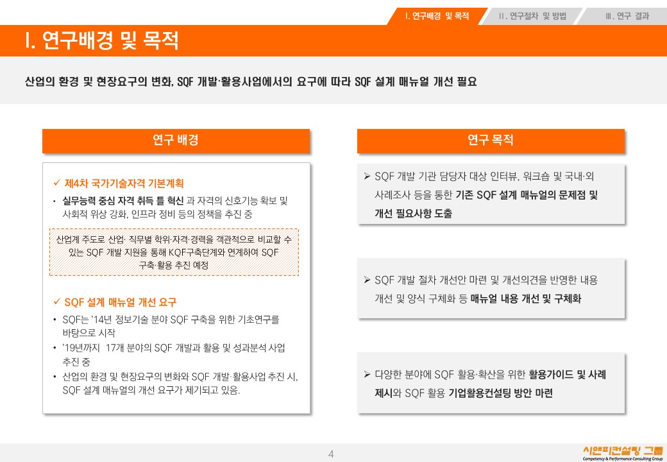
Task: Click the dashed hatched box about 'KQF구축단계와 연계'
Action: (x=174, y=252)
